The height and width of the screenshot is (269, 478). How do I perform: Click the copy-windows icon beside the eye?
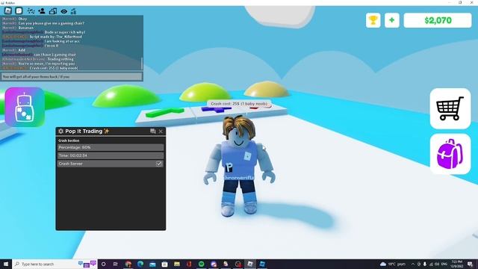coord(53,11)
